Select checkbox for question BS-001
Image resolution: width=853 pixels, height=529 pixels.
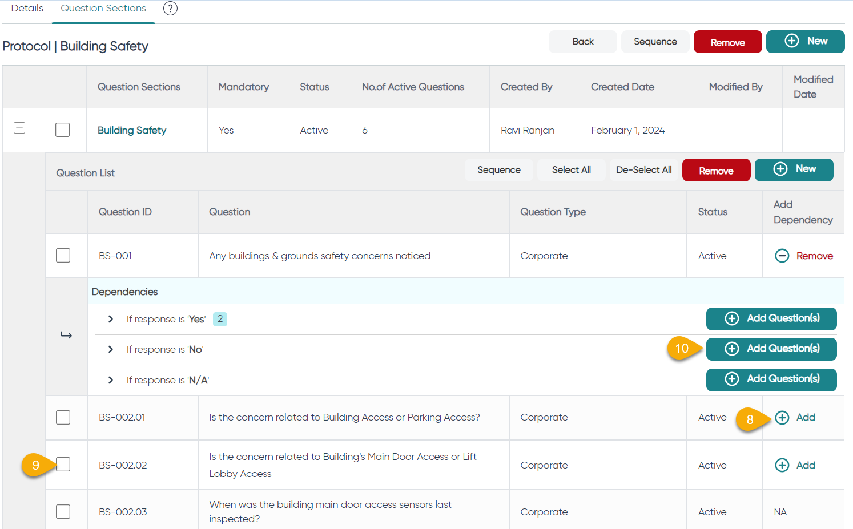(63, 255)
